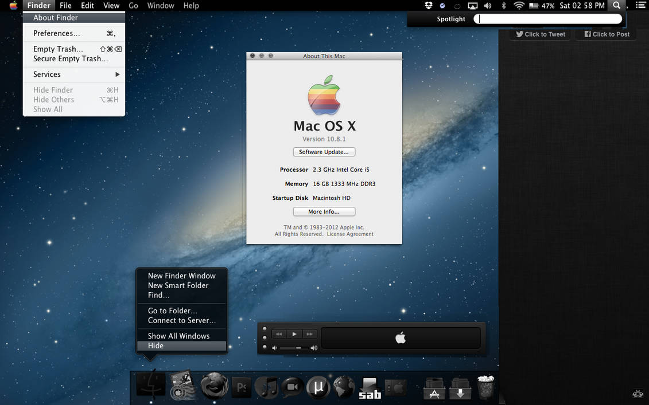Open the File menu
This screenshot has width=649, height=405.
[65, 5]
